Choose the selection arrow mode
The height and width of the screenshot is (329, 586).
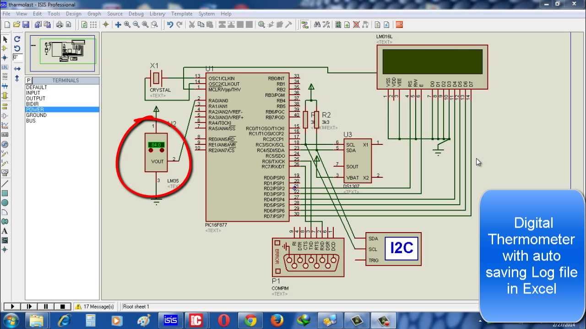[5, 39]
